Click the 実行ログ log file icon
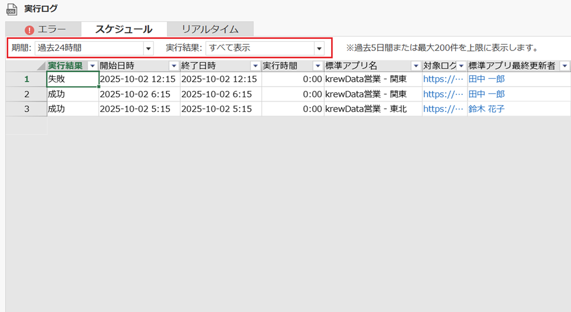The width and height of the screenshot is (571, 312). (11, 9)
